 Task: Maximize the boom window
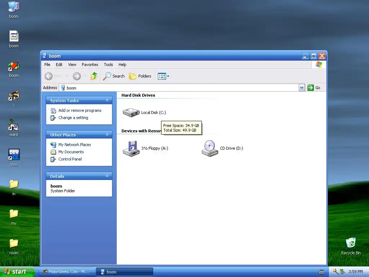314,56
